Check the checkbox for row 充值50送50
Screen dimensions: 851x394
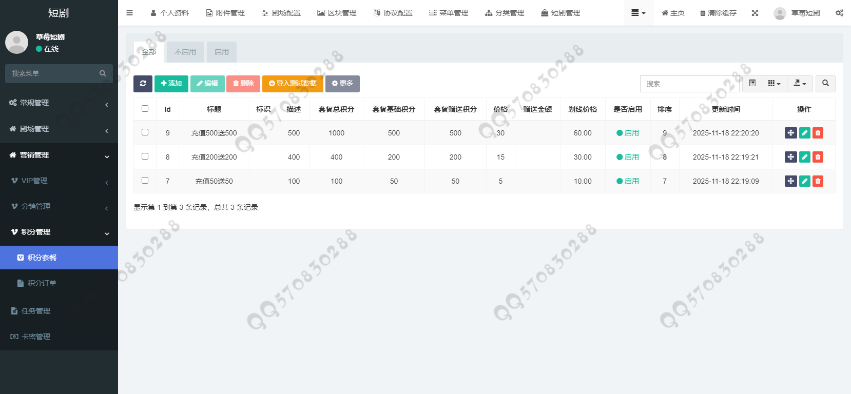pos(145,181)
